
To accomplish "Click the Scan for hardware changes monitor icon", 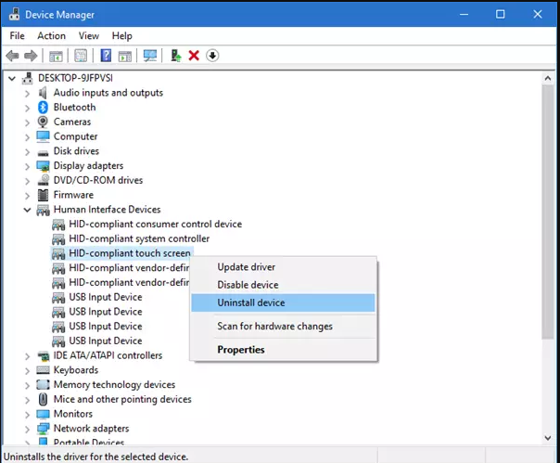I will pyautogui.click(x=149, y=56).
